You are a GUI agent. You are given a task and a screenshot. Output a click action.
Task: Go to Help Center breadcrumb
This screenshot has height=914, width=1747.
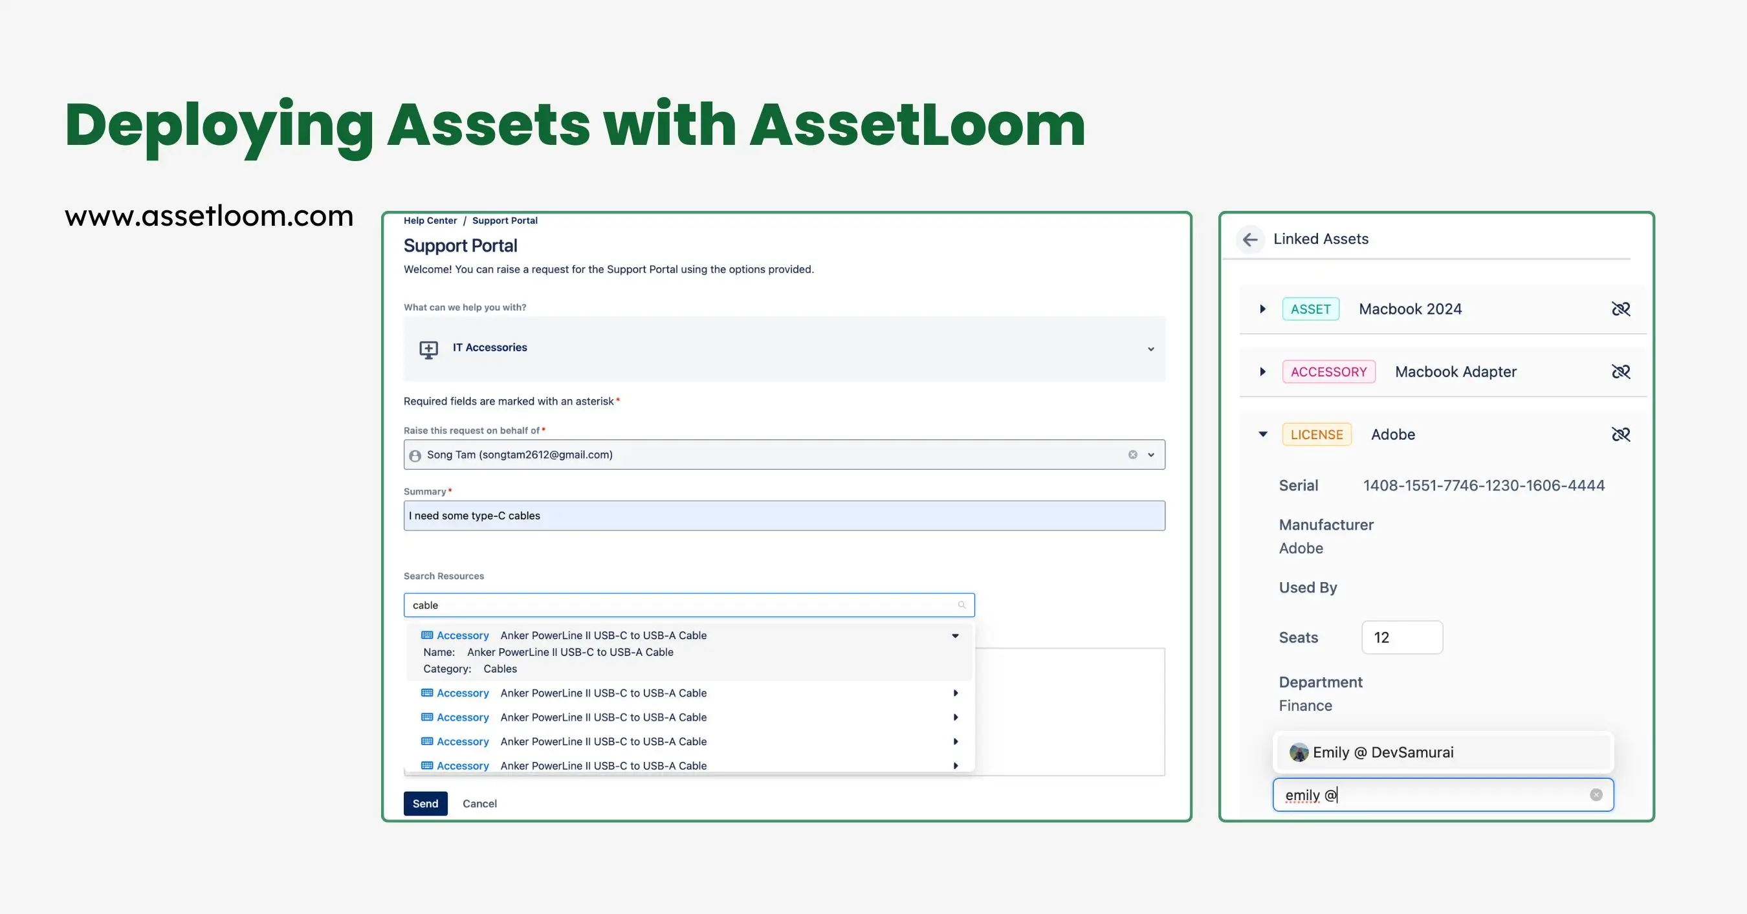430,221
